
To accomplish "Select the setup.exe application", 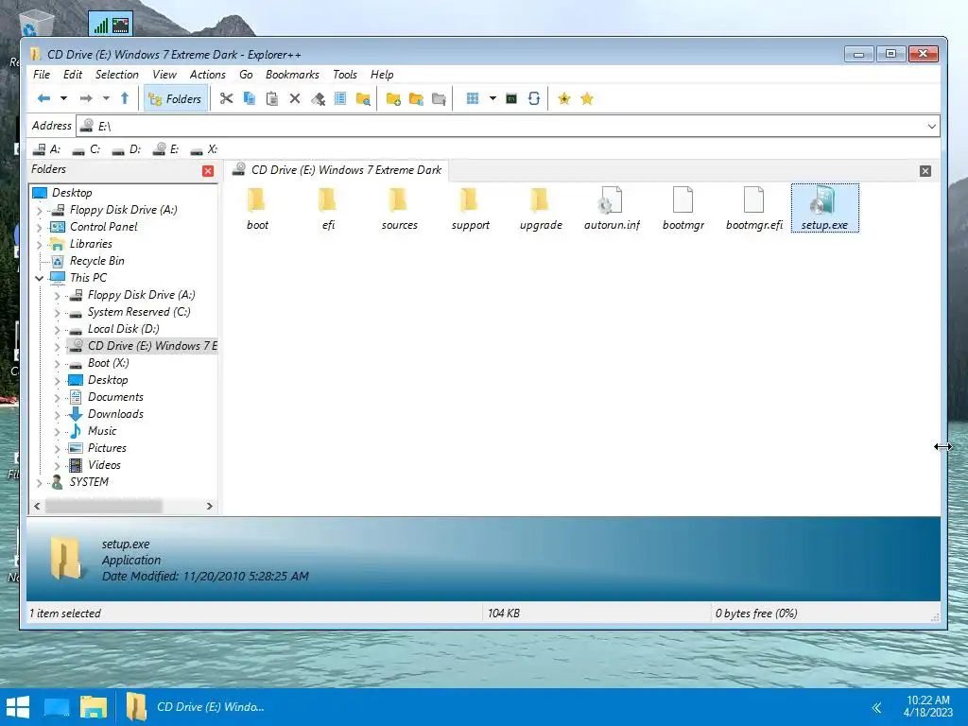I will (824, 209).
